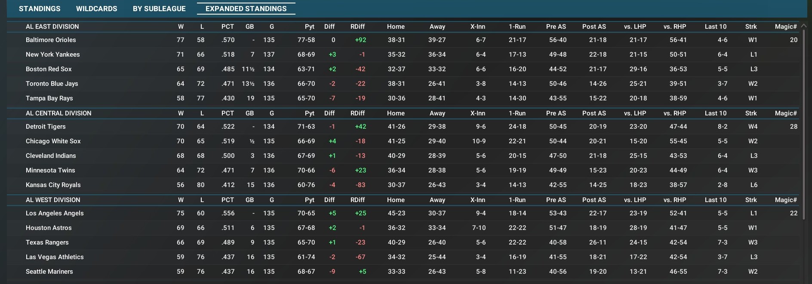Switch to the Standings tab
The height and width of the screenshot is (284, 812).
(x=40, y=9)
